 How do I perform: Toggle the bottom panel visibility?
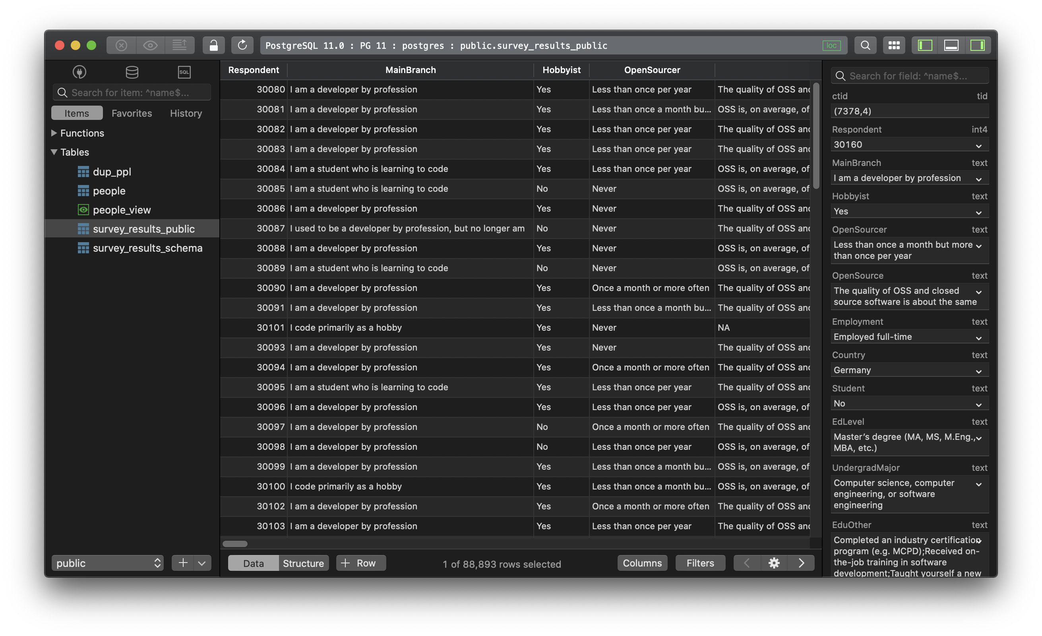tap(951, 45)
